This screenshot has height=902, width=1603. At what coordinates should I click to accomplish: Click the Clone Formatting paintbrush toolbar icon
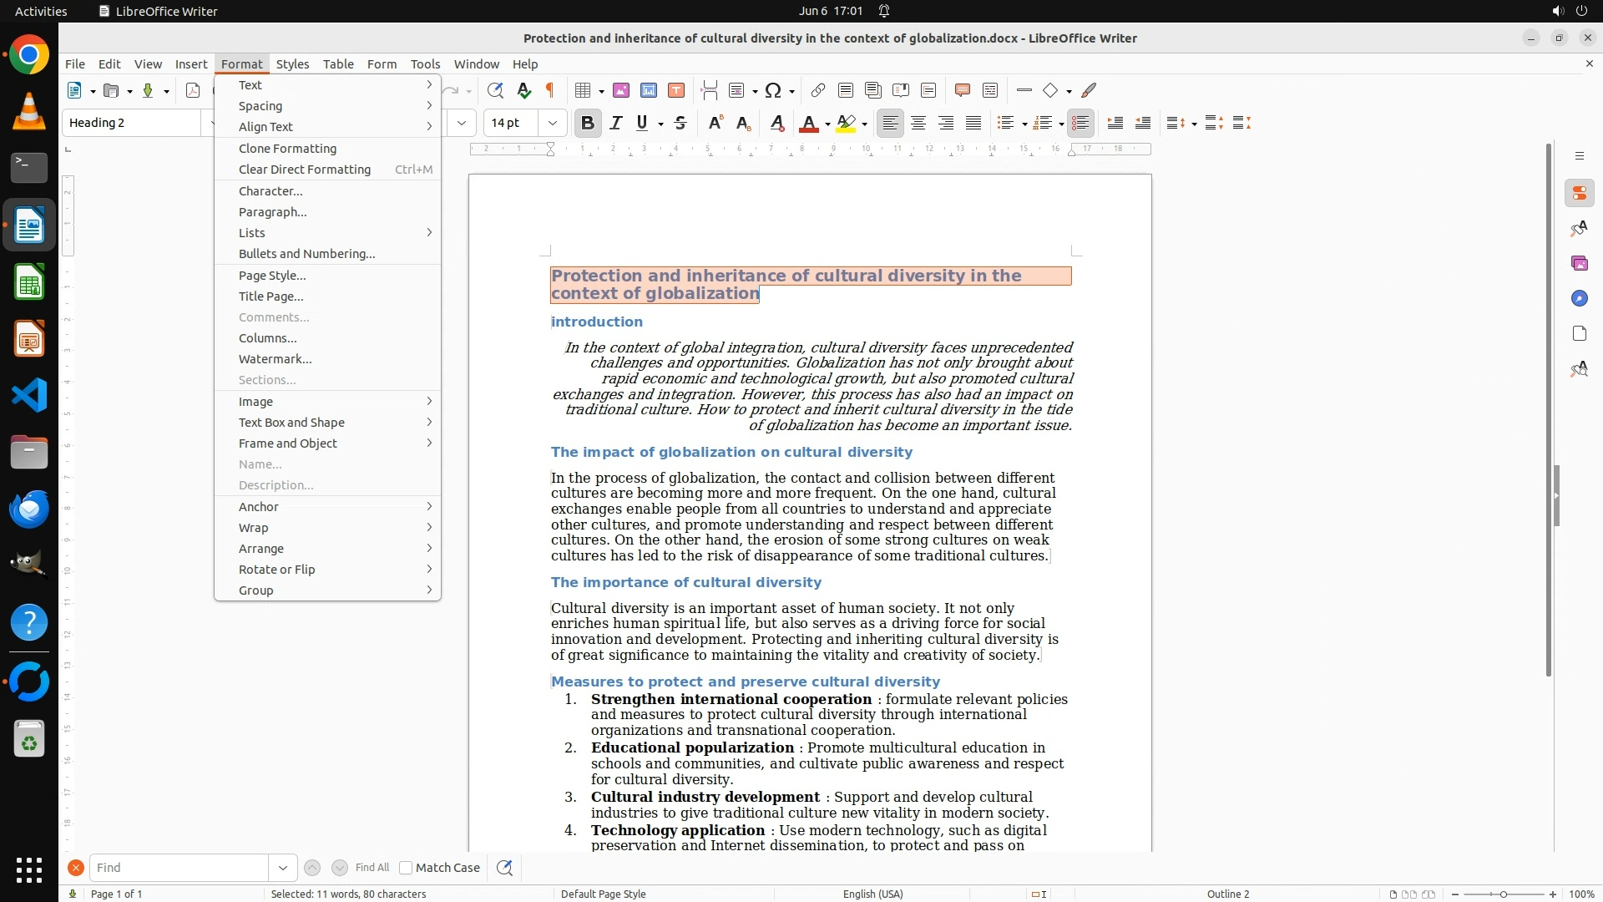pos(1089,90)
